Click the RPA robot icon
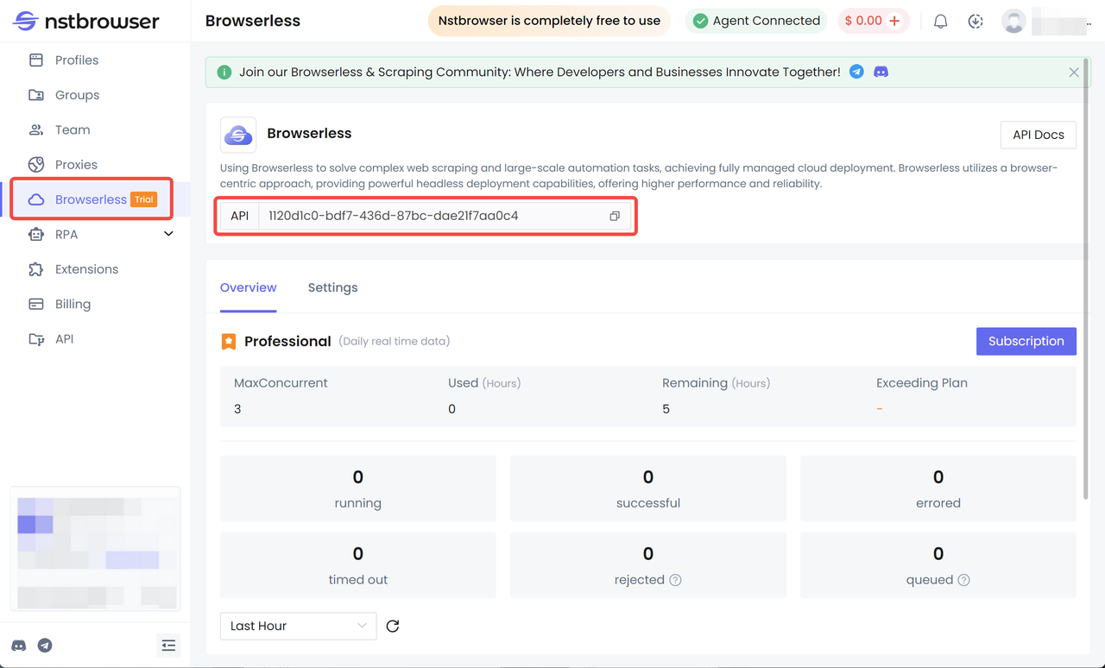Screen dimensions: 1105x668 tap(36, 235)
